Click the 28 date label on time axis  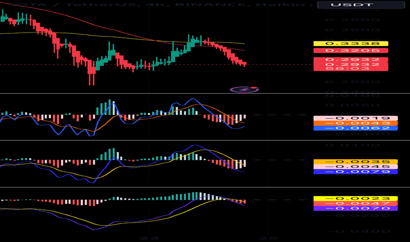tap(268, 238)
